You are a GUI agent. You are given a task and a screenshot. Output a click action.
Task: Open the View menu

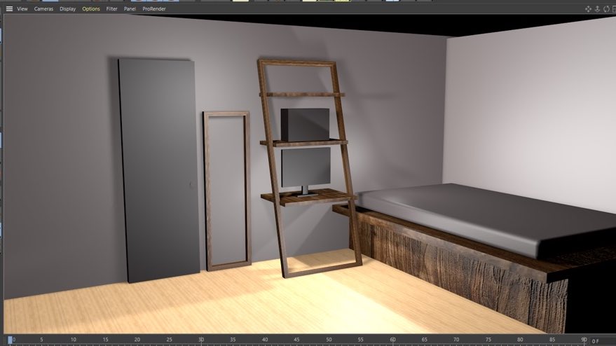coord(22,8)
